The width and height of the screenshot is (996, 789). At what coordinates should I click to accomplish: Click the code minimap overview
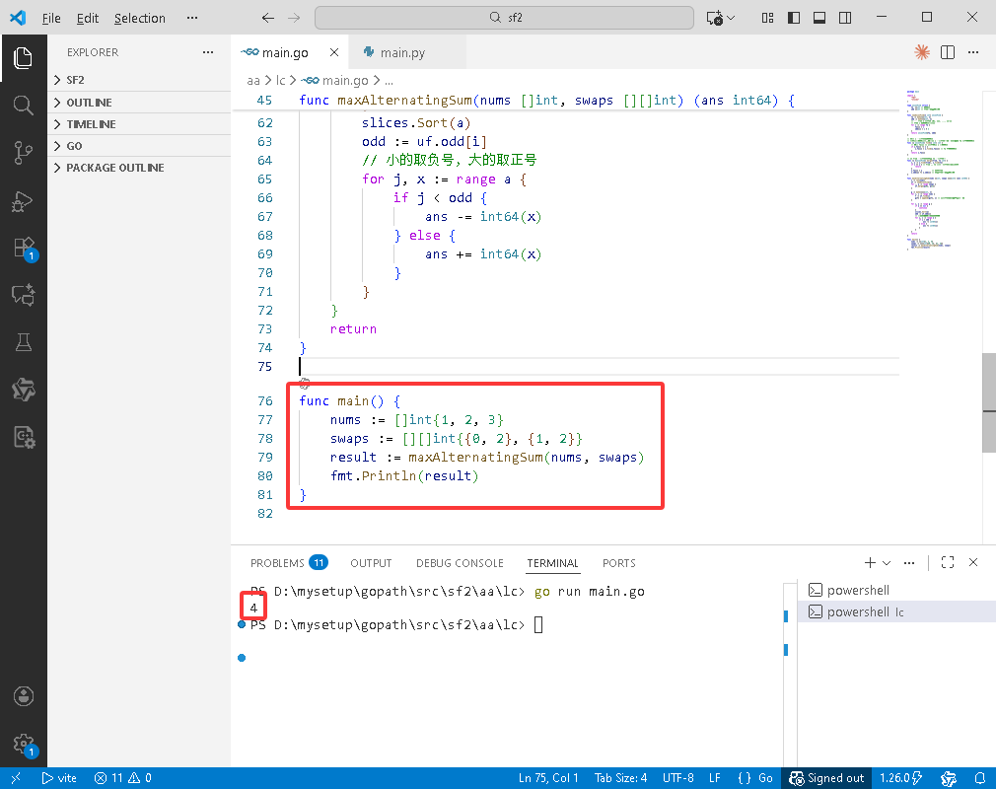pos(940,171)
